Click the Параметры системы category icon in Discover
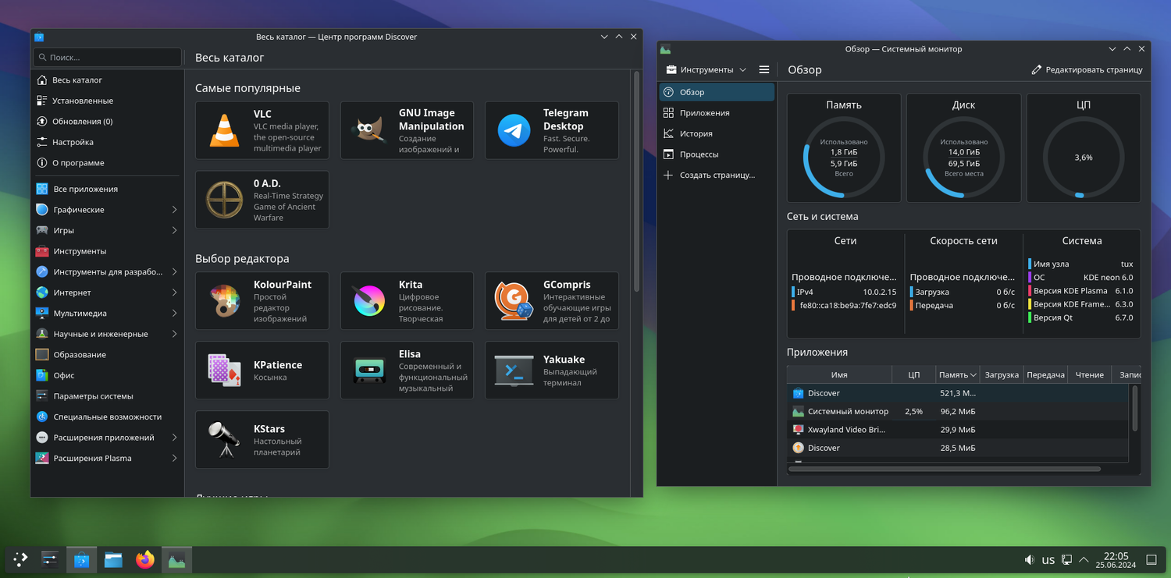1171x578 pixels. [42, 396]
